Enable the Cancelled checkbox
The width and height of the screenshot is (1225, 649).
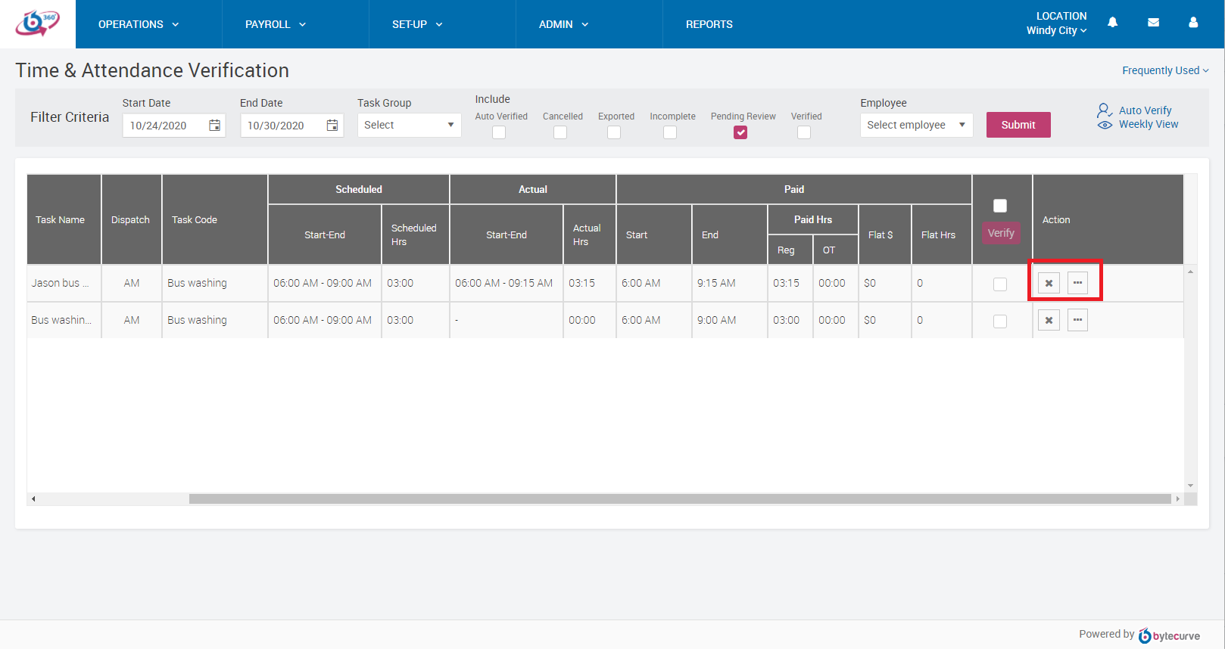[560, 132]
